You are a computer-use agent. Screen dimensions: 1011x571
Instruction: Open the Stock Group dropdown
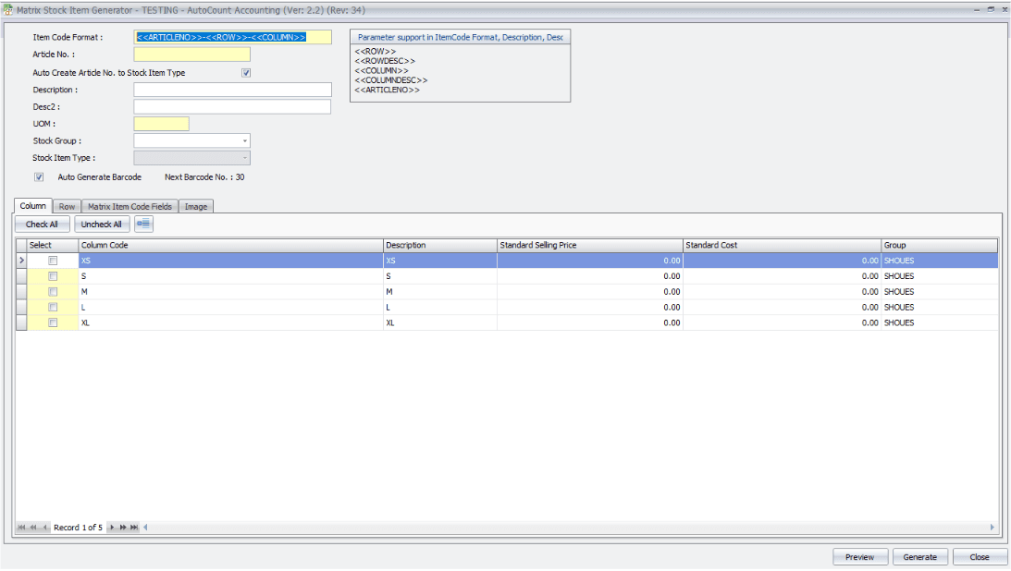[x=245, y=141]
